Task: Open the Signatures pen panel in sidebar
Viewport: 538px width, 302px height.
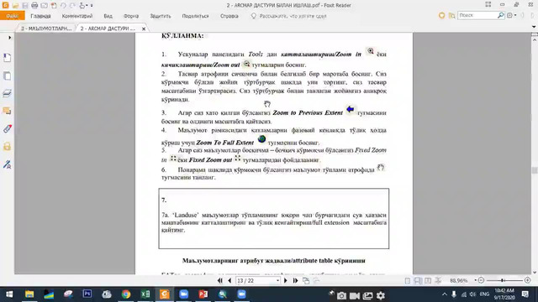Action: [x=7, y=164]
